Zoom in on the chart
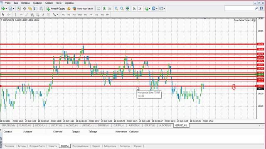266x149 pixels. tap(116, 8)
